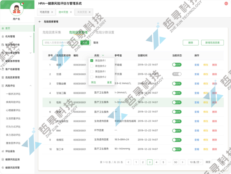Switch to the 可选页签 tab
The image size is (231, 174).
point(46,12)
